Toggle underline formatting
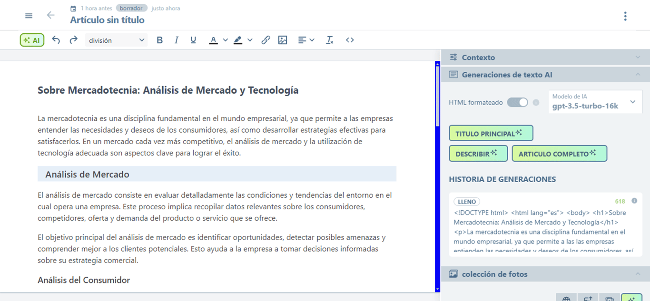Screen dimensions: 650x301 193,40
